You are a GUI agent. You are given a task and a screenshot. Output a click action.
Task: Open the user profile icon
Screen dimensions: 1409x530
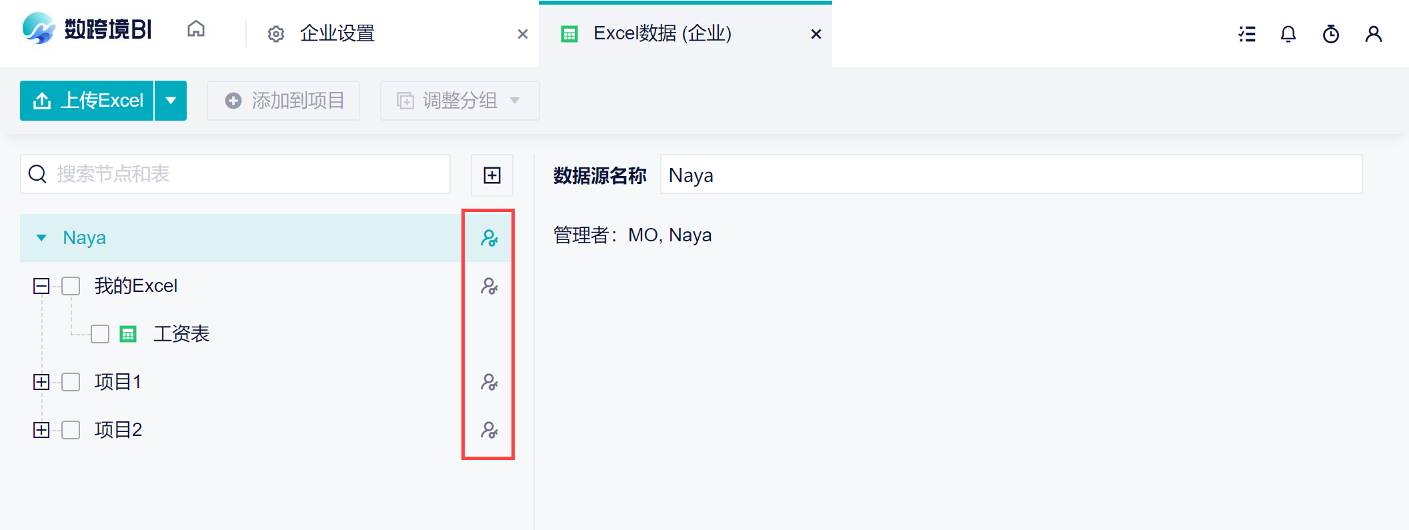coord(1374,34)
